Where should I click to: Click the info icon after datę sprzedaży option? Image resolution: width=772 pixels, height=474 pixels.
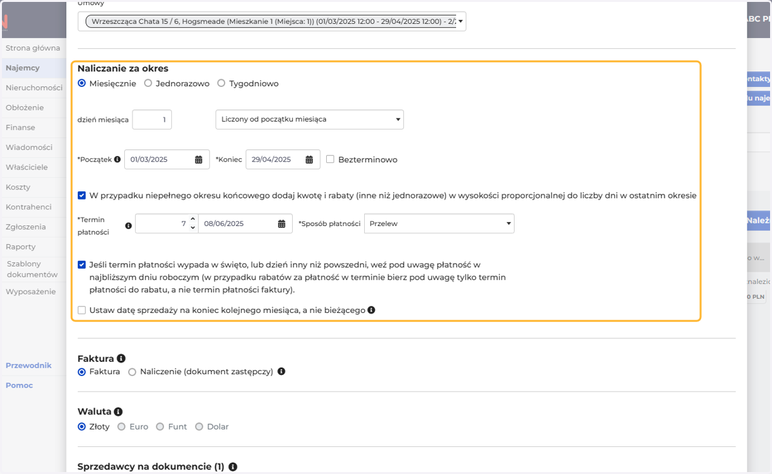[371, 310]
